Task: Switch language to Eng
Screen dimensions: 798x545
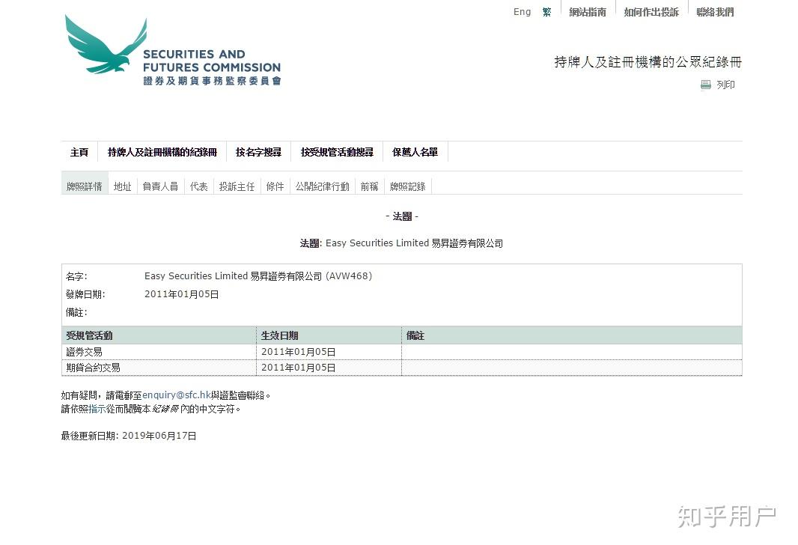Action: click(522, 12)
